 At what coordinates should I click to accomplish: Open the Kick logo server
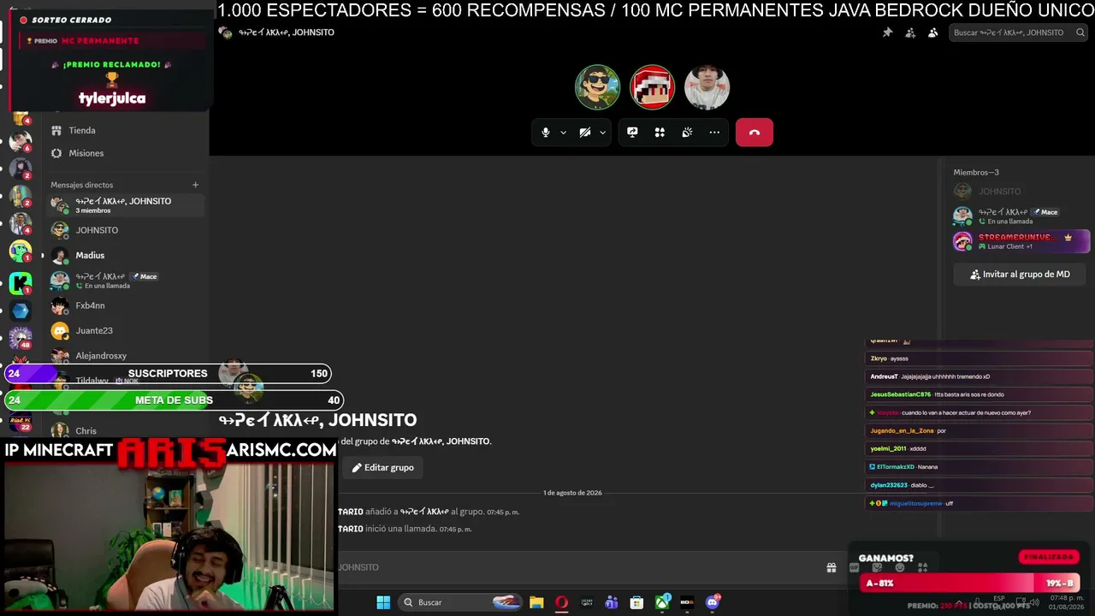[x=21, y=281]
